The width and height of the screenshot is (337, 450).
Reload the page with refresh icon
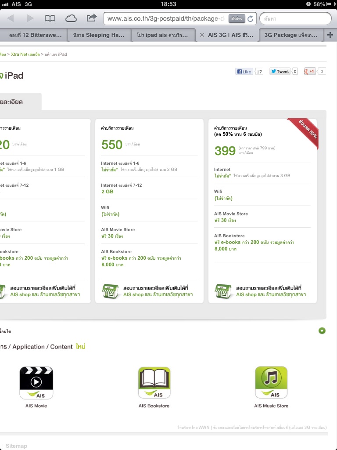point(250,19)
